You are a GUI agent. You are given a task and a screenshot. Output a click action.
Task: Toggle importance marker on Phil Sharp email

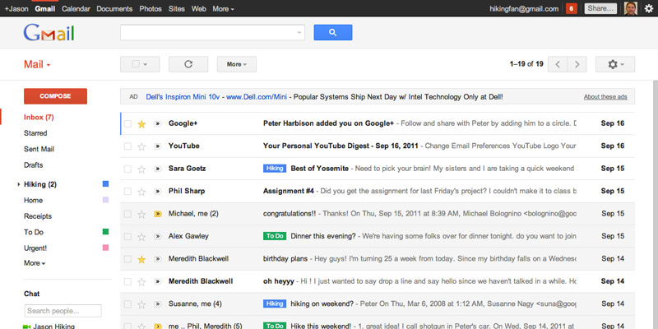coord(158,192)
